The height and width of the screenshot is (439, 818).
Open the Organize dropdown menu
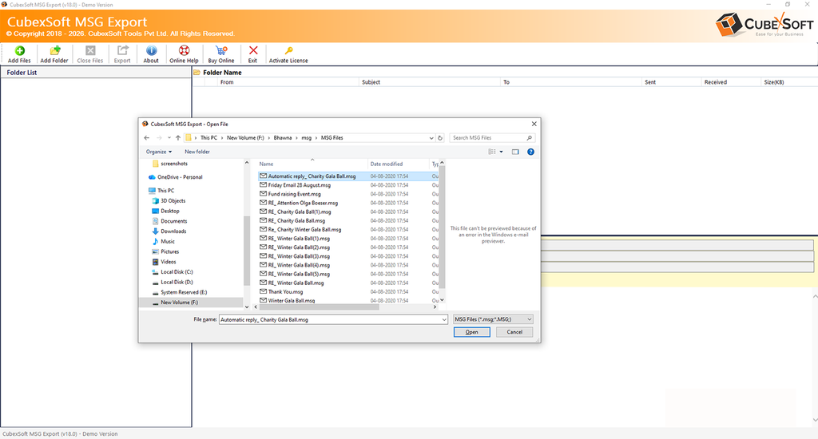[x=159, y=152]
